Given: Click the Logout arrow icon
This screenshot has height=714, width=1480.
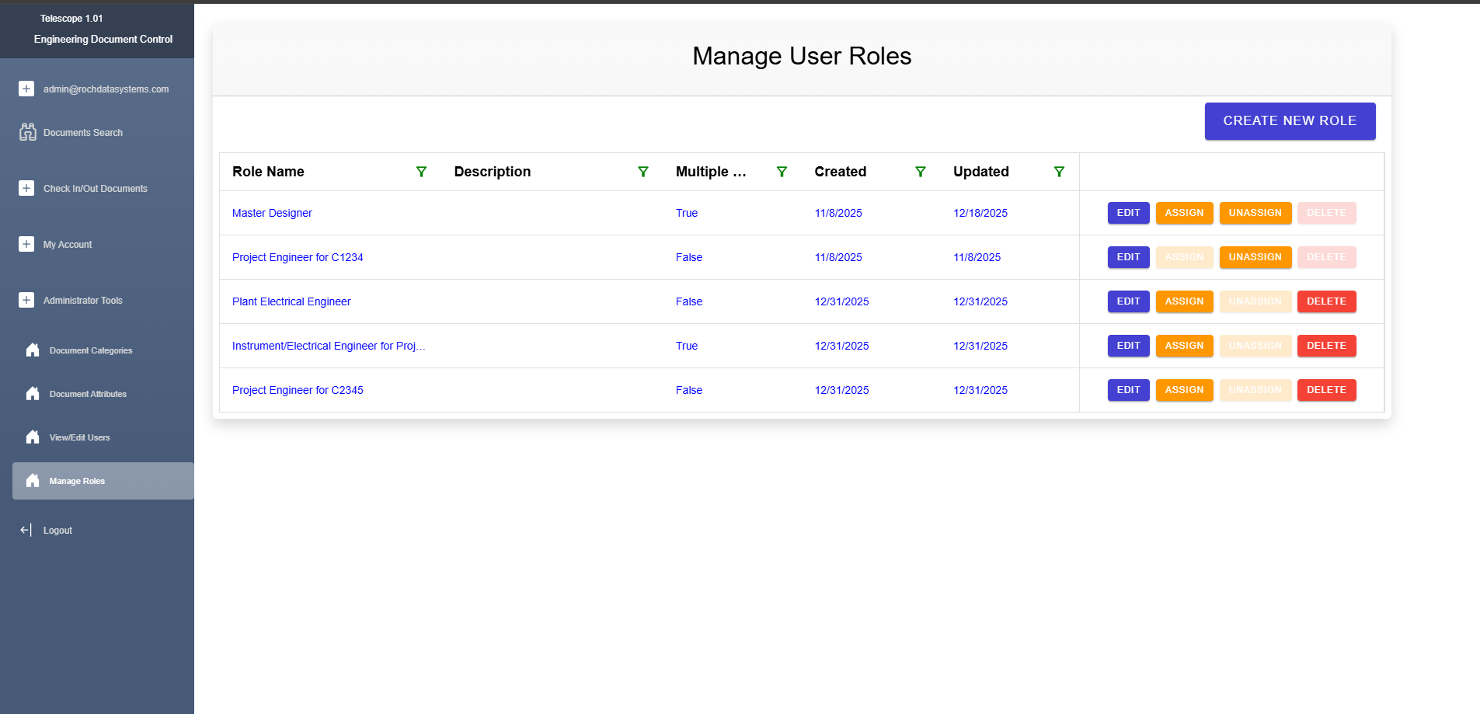Looking at the screenshot, I should 26,530.
